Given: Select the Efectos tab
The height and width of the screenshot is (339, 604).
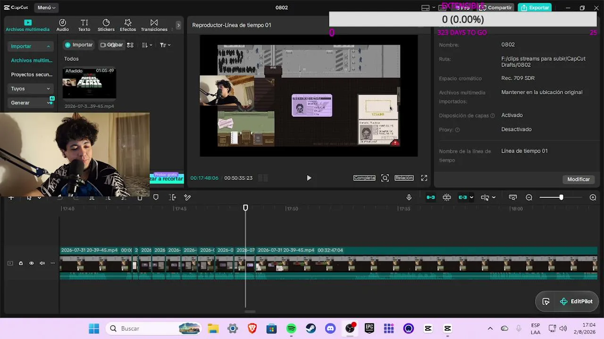Looking at the screenshot, I should [x=128, y=25].
